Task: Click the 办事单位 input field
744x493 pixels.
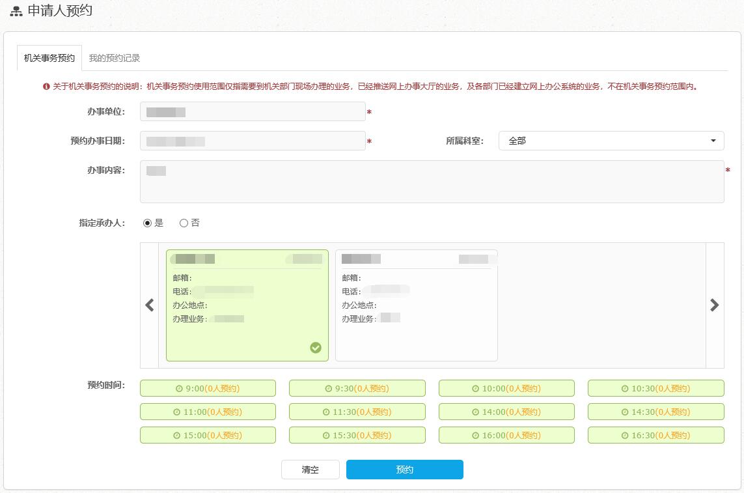Action: point(253,111)
